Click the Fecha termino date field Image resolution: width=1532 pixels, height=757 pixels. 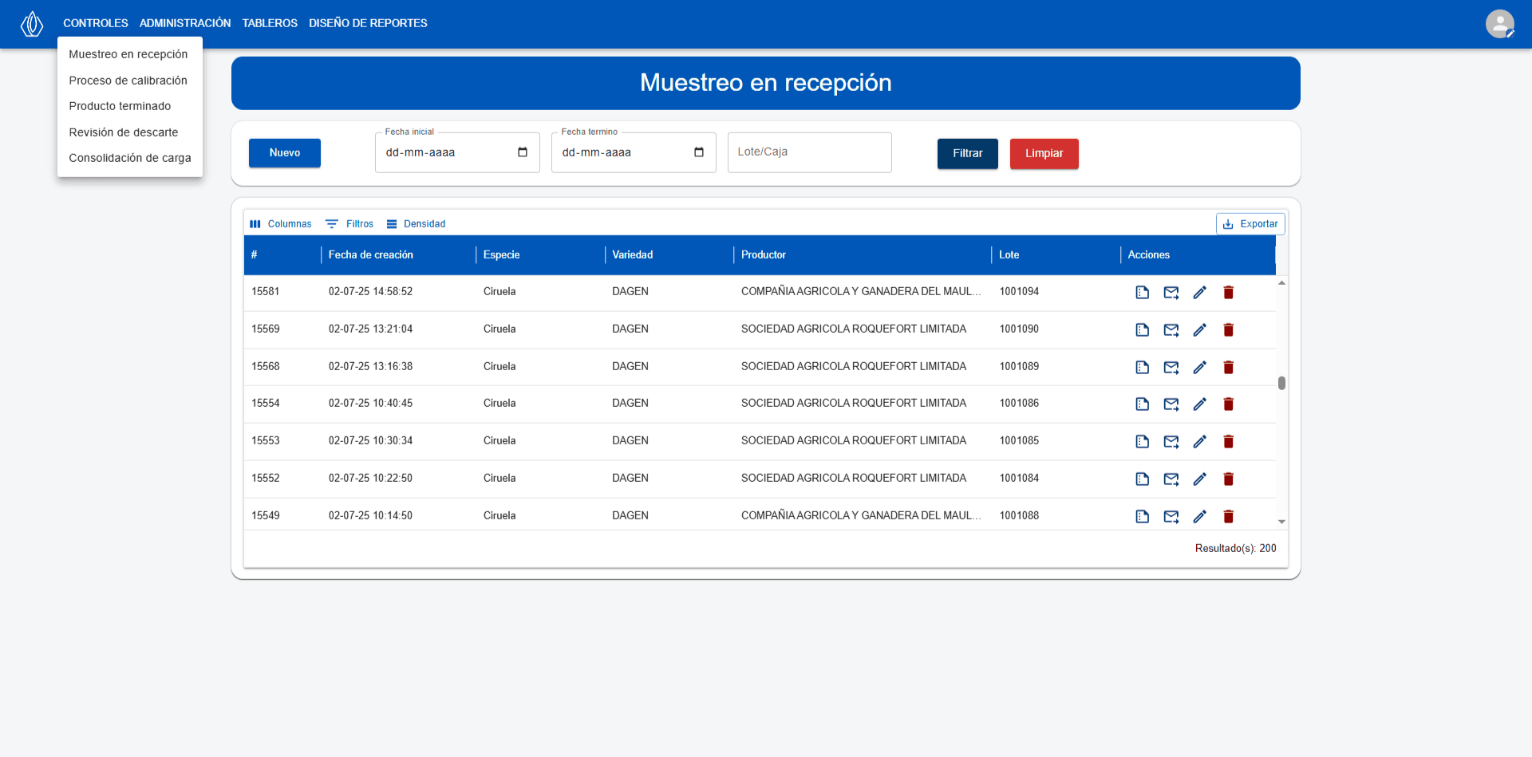tap(634, 152)
